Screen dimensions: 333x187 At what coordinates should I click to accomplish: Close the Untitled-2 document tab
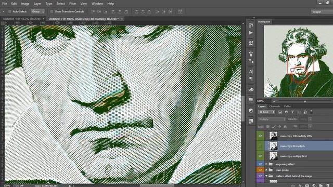coord(122,19)
